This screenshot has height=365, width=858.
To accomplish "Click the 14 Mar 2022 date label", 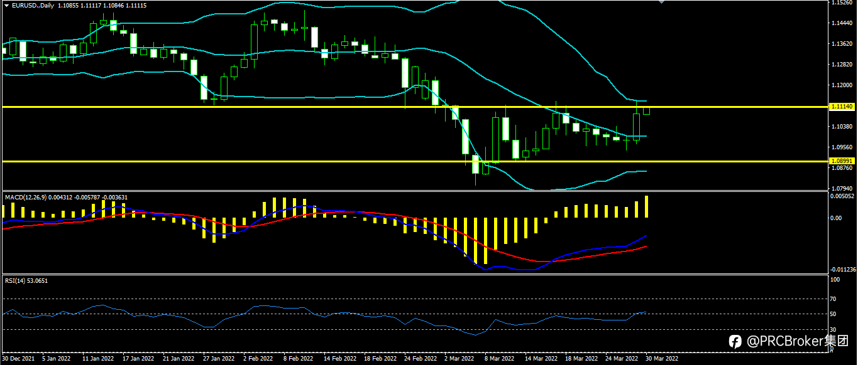I will point(541,359).
